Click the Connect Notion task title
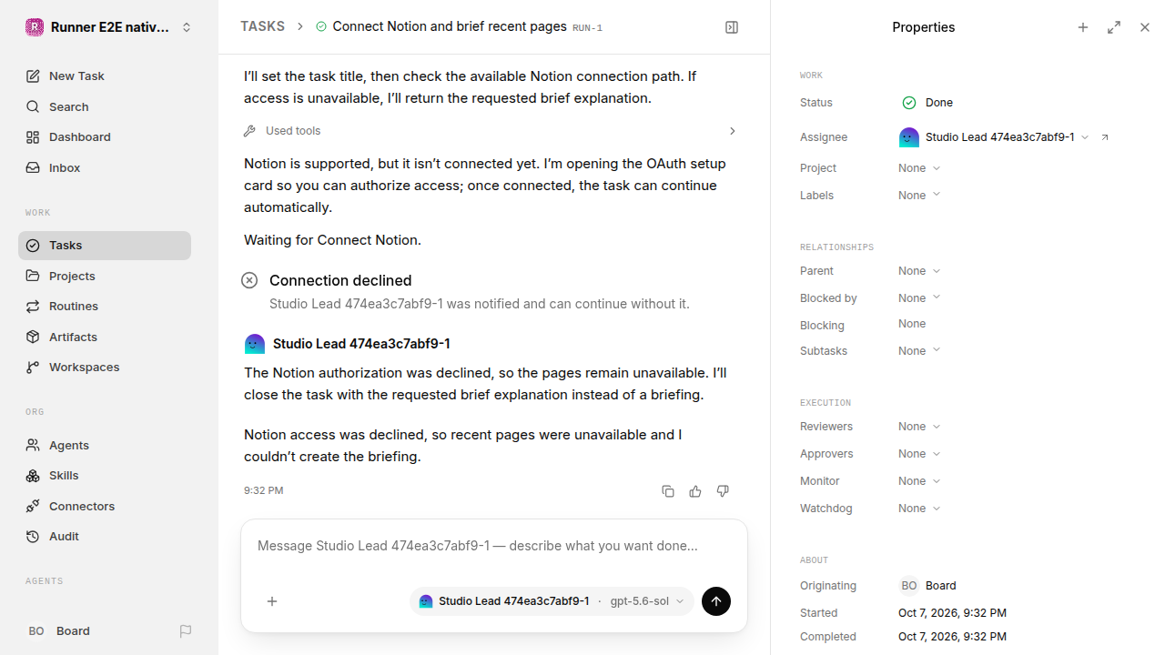The width and height of the screenshot is (1165, 655). [450, 26]
